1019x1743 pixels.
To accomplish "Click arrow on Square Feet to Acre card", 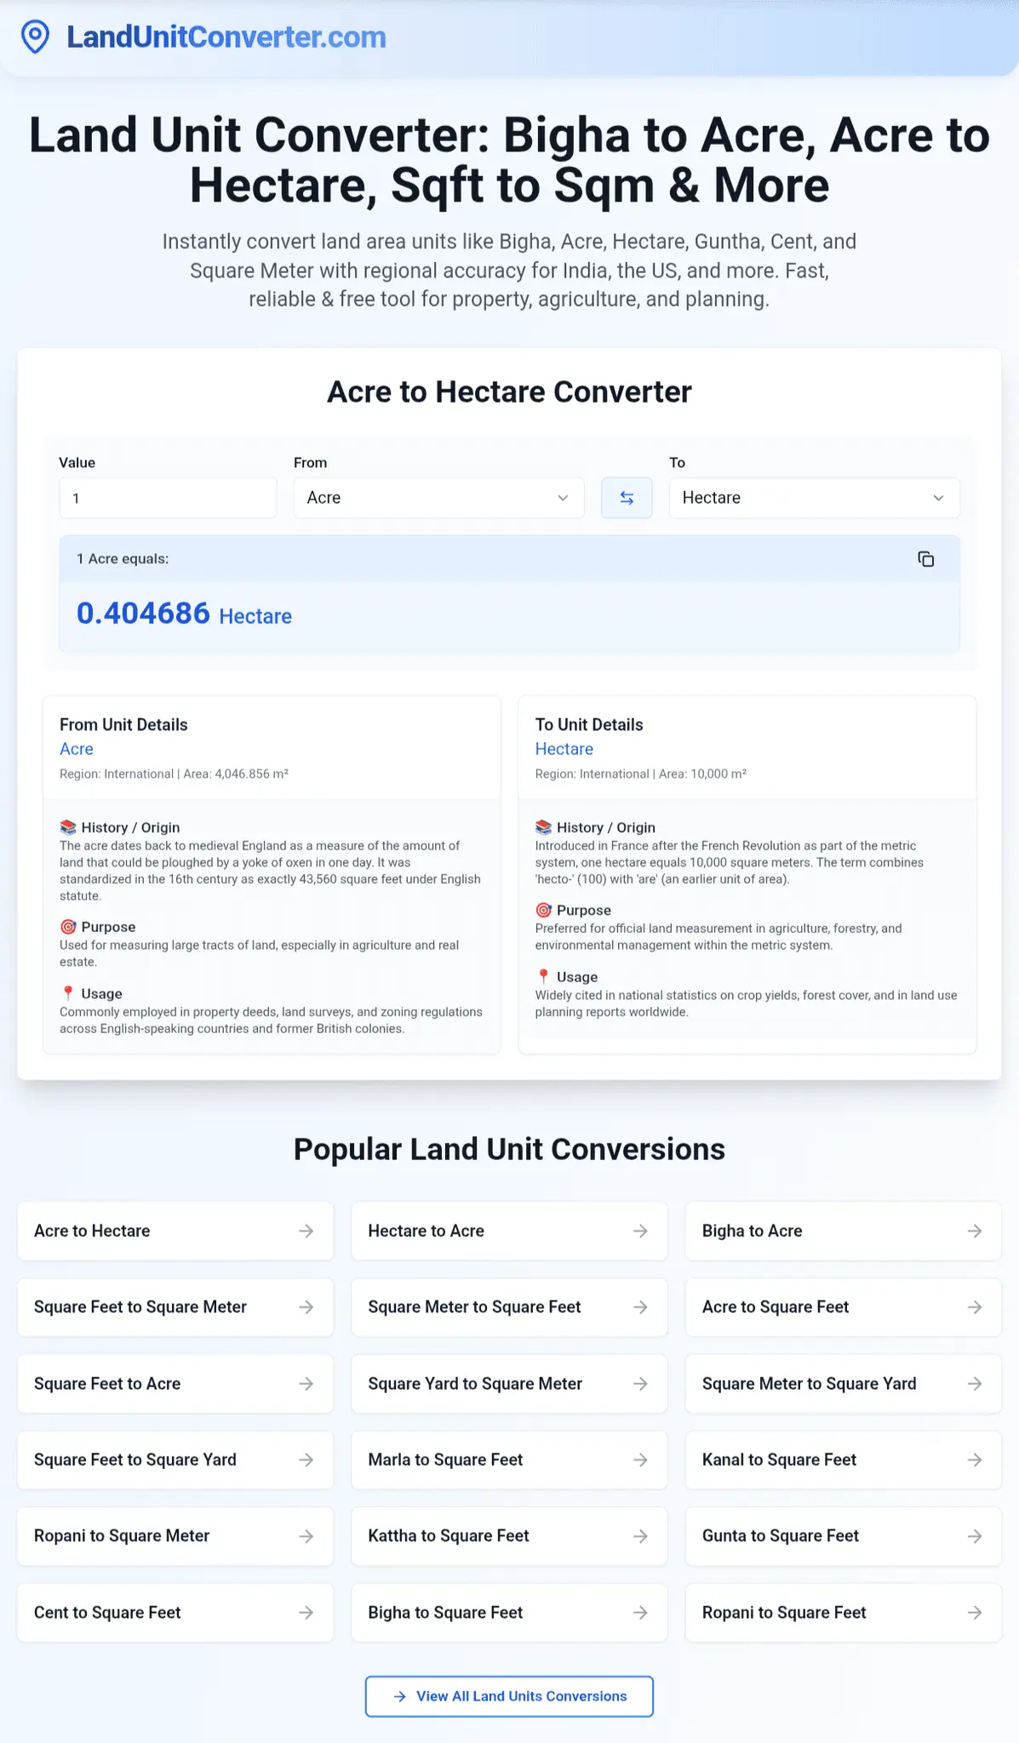I will pos(306,1384).
